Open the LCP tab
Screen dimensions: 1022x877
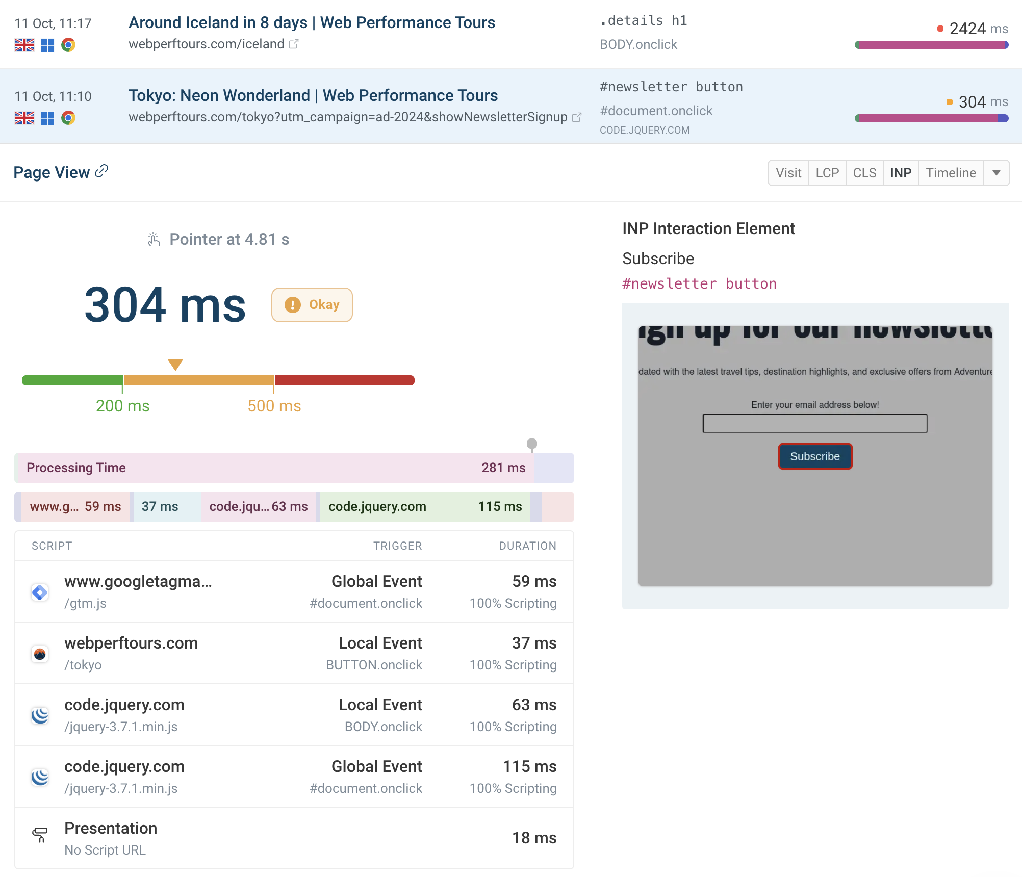tap(827, 173)
